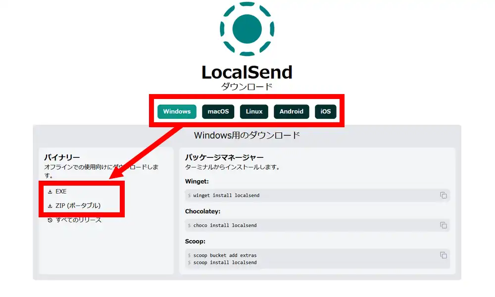Copy the winget install command
Viewport: 495px width, 297px height.
443,196
